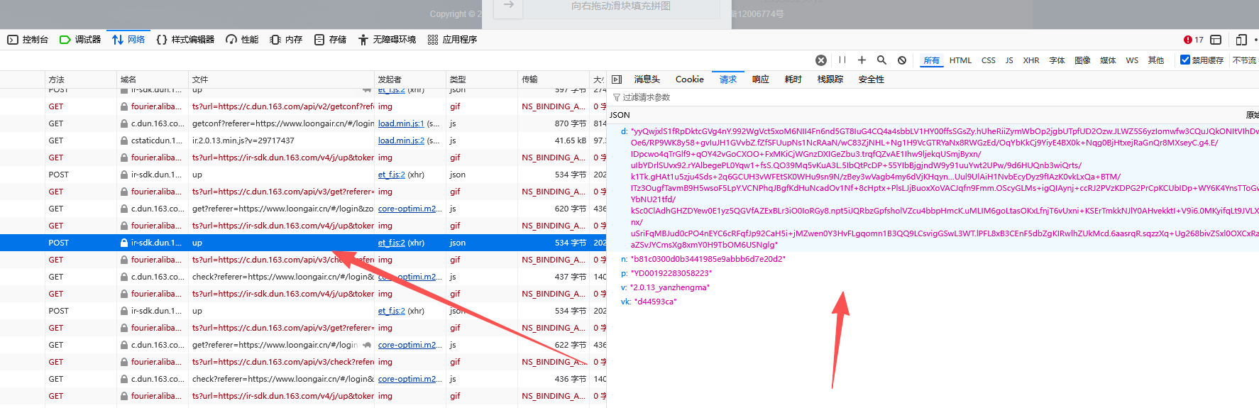This screenshot has height=408, width=1259.
Task: Open the 内存 memory panel
Action: click(x=286, y=40)
